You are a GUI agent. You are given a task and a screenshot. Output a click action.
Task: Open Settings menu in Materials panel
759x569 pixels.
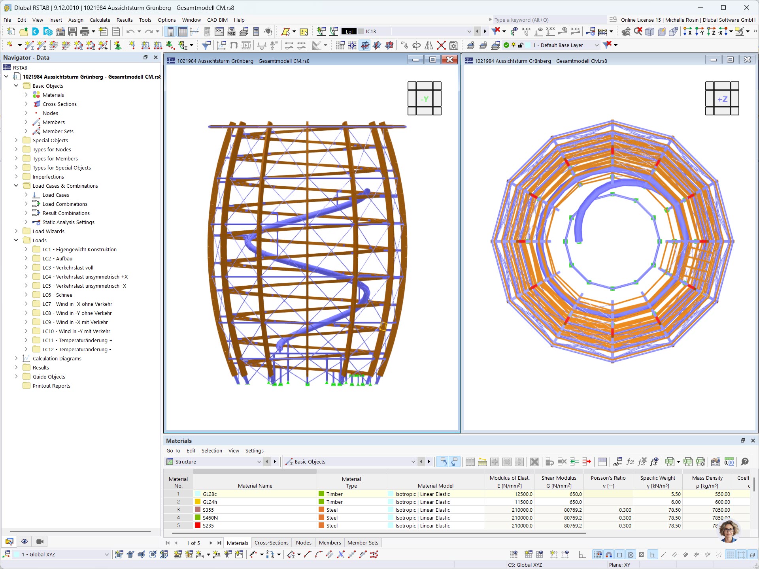tap(254, 450)
